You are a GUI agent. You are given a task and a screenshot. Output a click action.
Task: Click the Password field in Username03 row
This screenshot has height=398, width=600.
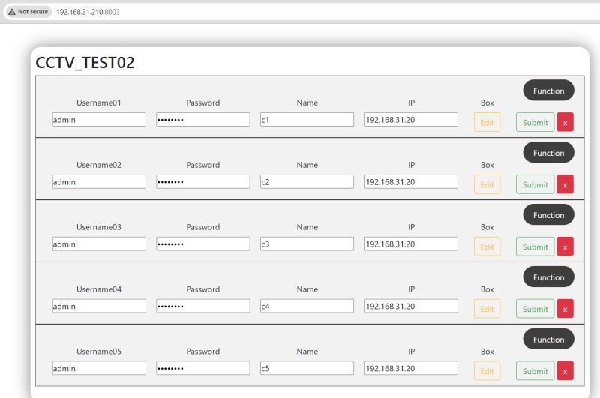pos(203,244)
